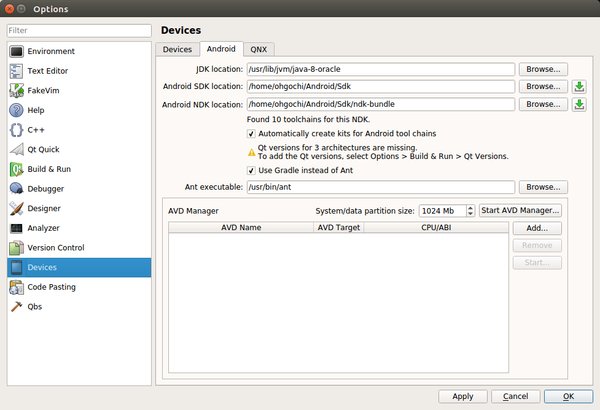The height and width of the screenshot is (410, 600).
Task: Click the Filter search field
Action: pyautogui.click(x=79, y=31)
